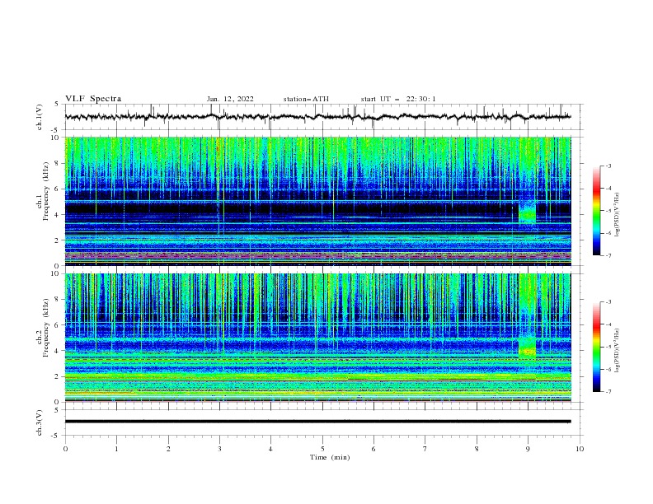Screen dimensions: 653x504
Task: Click time axis tick label '10'
Action: click(x=580, y=449)
